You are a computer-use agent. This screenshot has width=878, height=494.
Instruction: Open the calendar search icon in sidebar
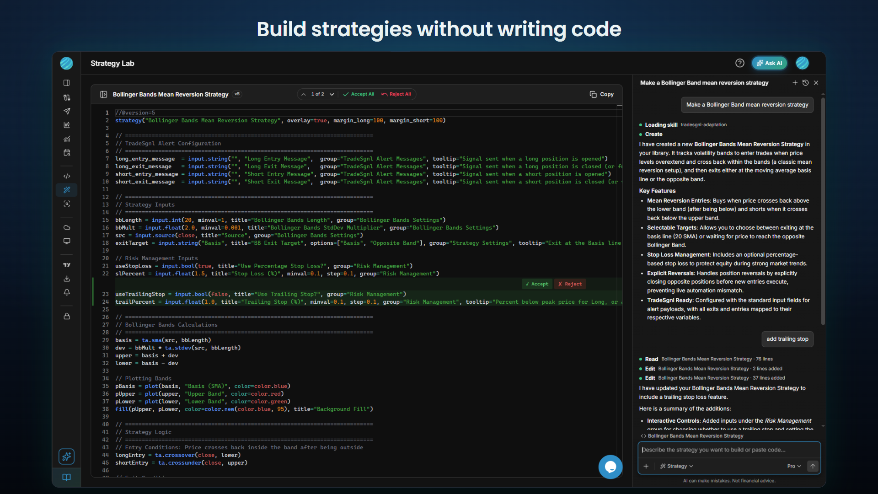(67, 152)
